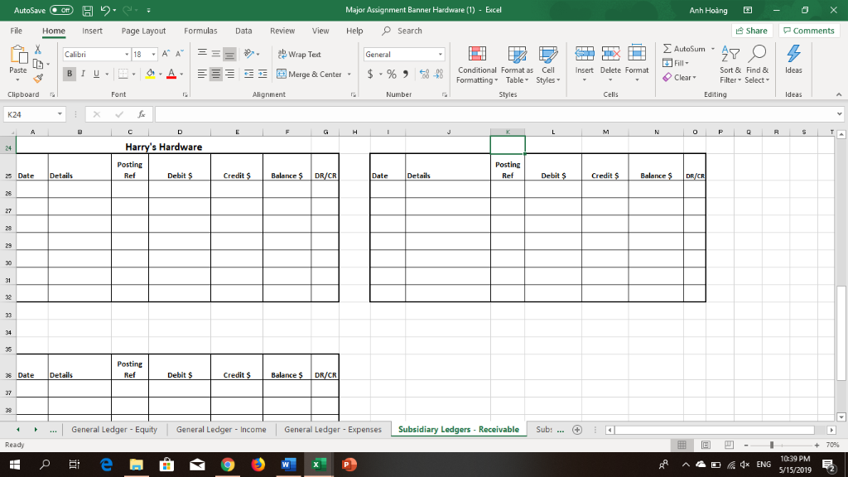
Task: Apply bold formatting from the Font group
Action: pos(70,74)
